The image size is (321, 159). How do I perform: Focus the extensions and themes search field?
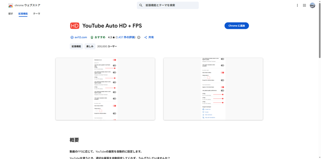point(168,5)
